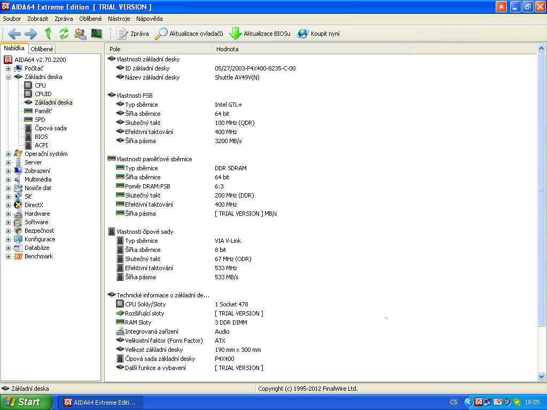Open the Windows Start menu
Viewport: 547px width, 410px height.
pos(26,403)
